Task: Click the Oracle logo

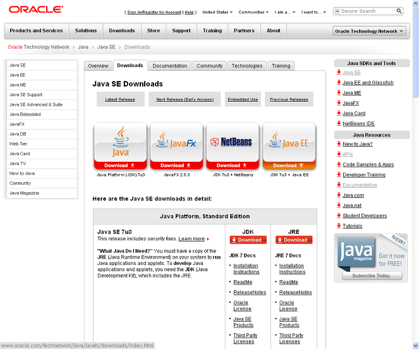Action: click(36, 9)
